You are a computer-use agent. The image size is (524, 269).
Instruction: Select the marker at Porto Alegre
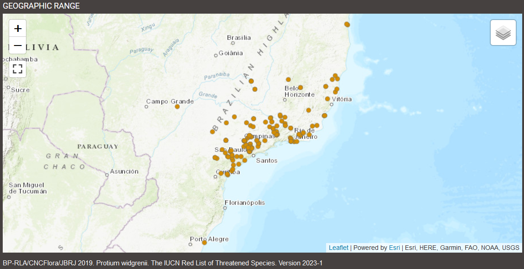(x=204, y=243)
